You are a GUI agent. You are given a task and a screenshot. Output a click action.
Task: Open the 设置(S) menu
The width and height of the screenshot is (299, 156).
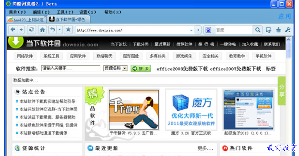88,12
